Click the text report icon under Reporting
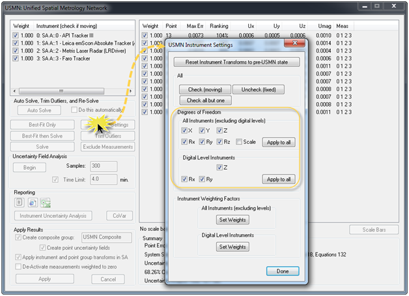409x296 pixels. pos(19,202)
